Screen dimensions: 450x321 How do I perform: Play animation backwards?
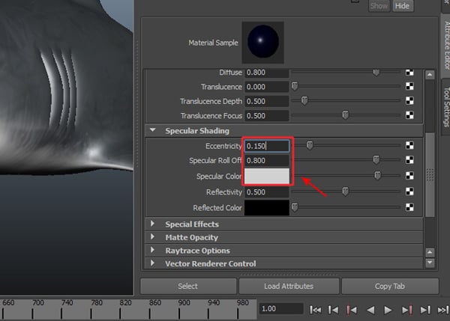[370, 309]
